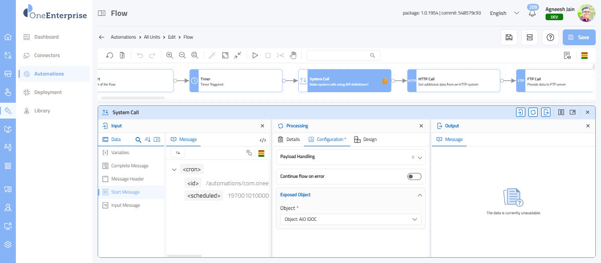
Task: Click the play/run flow icon
Action: coord(255,55)
